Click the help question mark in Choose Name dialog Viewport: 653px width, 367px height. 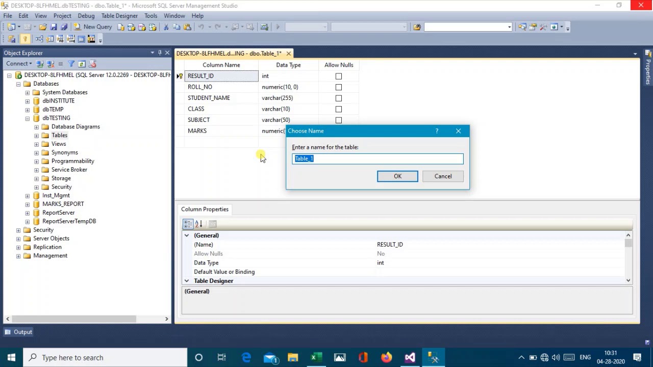[437, 131]
